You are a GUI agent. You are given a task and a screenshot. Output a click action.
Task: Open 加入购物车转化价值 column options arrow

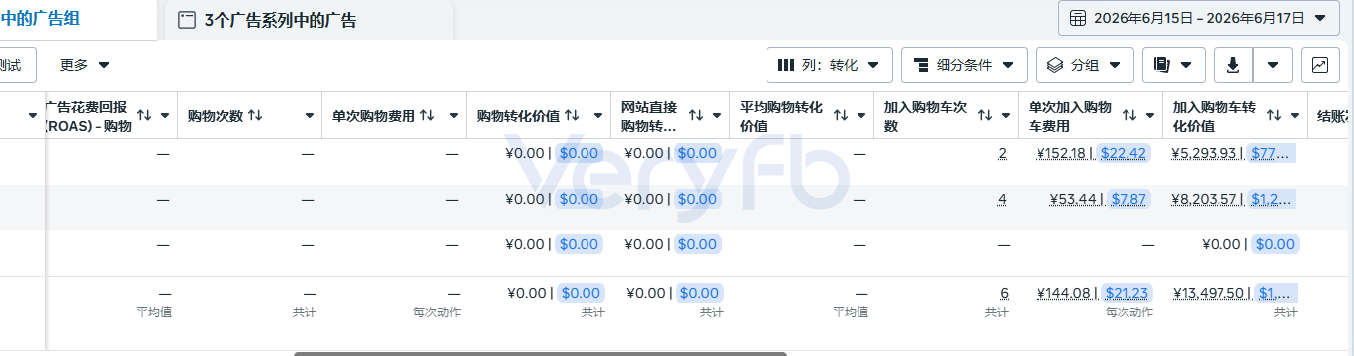[1295, 116]
